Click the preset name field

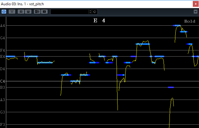70,12
